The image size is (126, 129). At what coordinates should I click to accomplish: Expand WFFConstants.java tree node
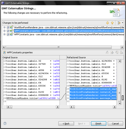(4, 34)
